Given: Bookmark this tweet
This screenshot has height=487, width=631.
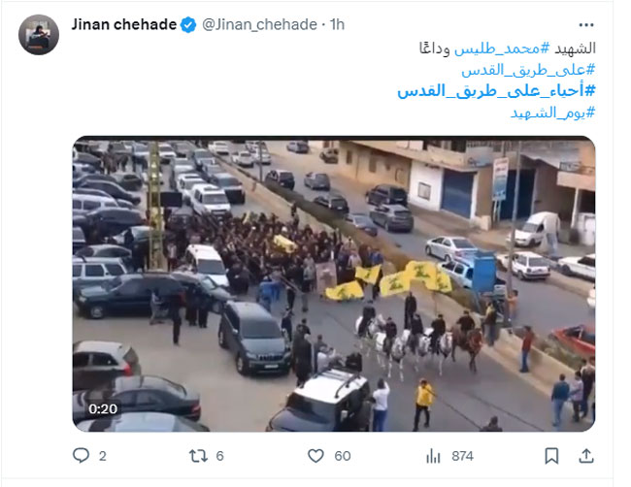Looking at the screenshot, I should point(551,456).
